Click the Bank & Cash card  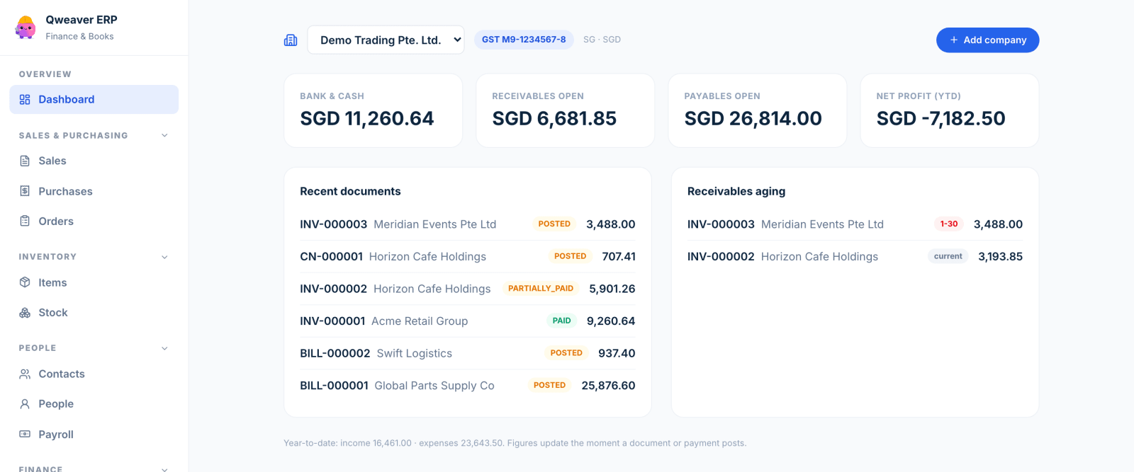click(374, 110)
